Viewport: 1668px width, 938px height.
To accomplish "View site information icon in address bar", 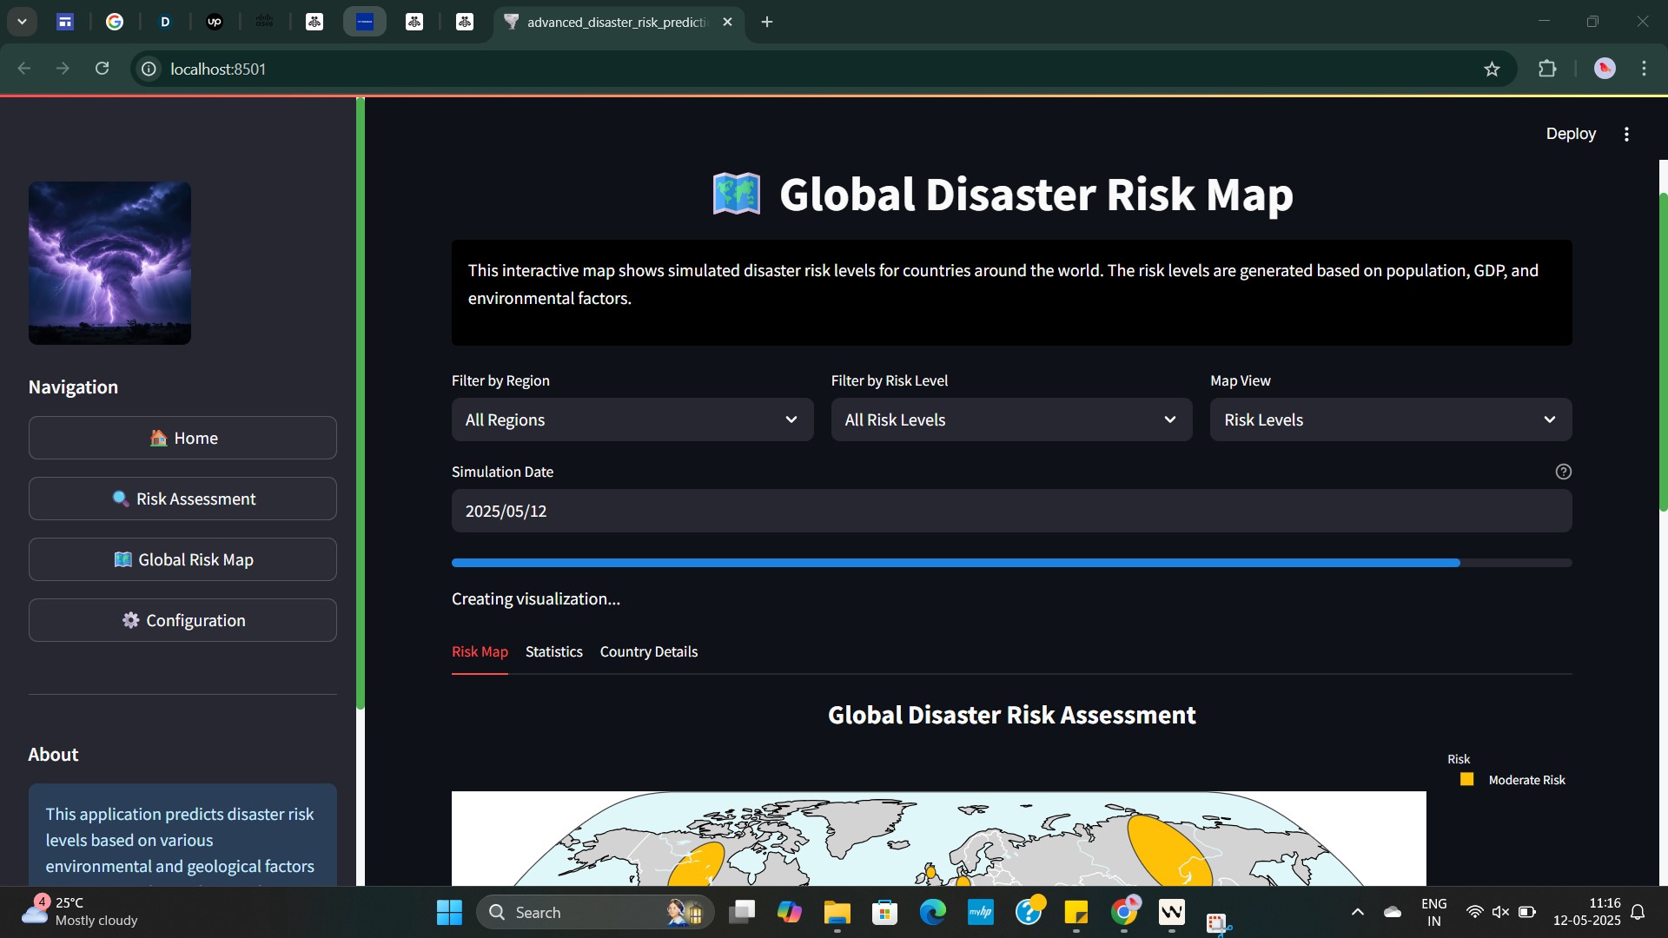I will (x=149, y=69).
